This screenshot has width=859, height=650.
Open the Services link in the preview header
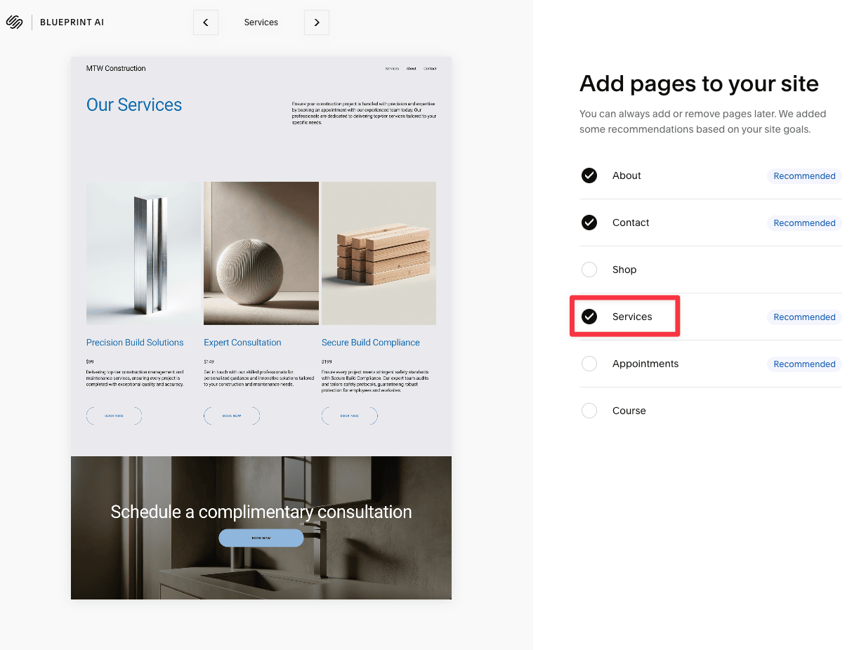391,68
